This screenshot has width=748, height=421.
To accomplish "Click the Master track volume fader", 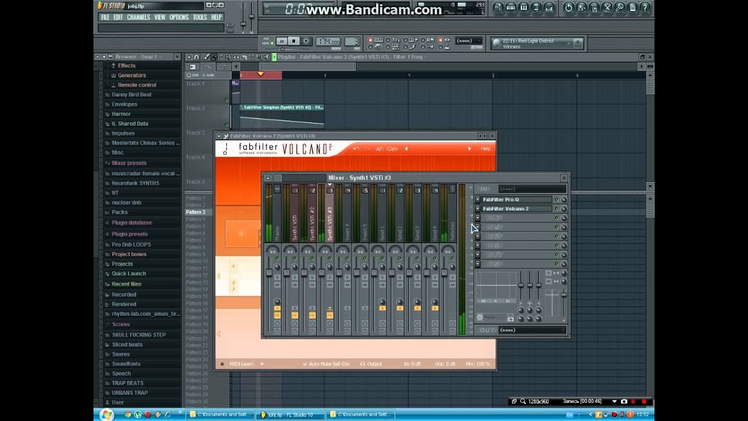I will pyautogui.click(x=269, y=273).
